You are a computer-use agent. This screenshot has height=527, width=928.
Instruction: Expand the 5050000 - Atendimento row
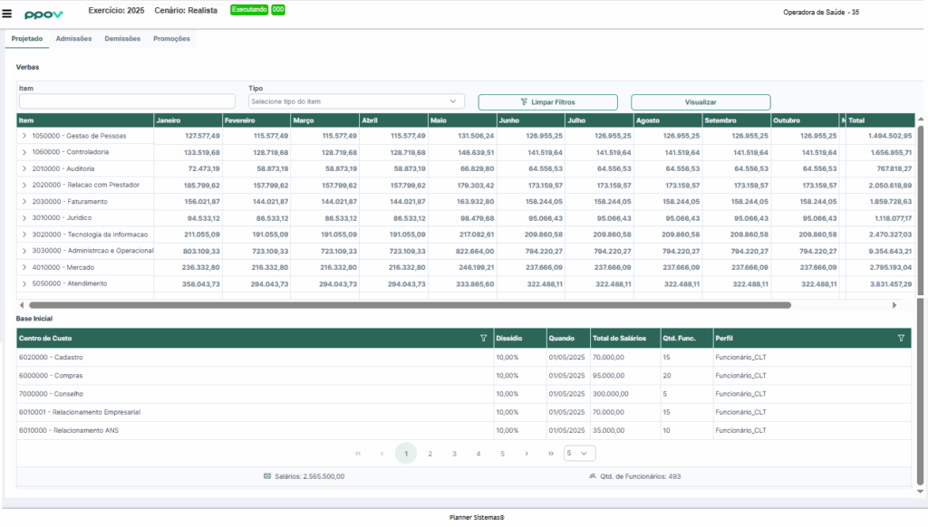[x=24, y=284]
